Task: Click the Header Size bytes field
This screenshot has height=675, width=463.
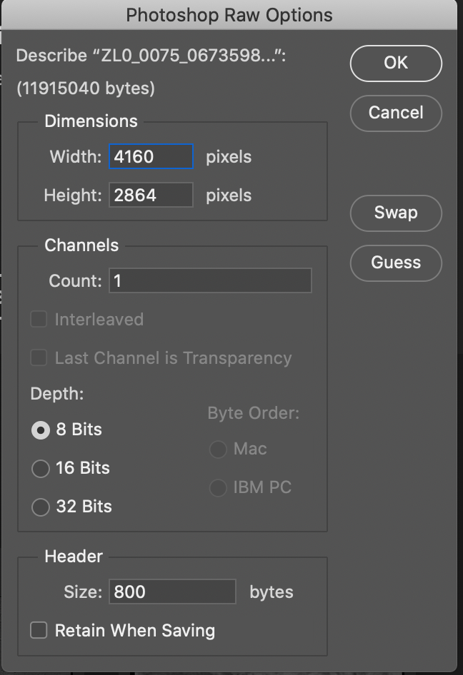Action: (172, 592)
